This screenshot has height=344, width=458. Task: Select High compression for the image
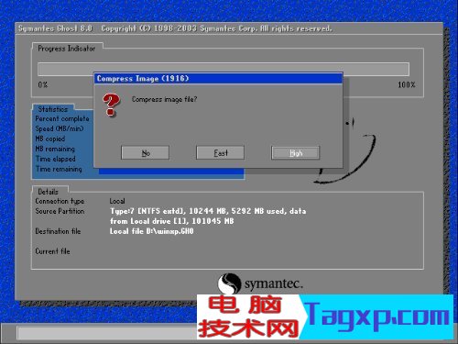pyautogui.click(x=295, y=152)
